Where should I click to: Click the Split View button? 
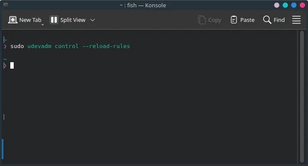click(68, 20)
